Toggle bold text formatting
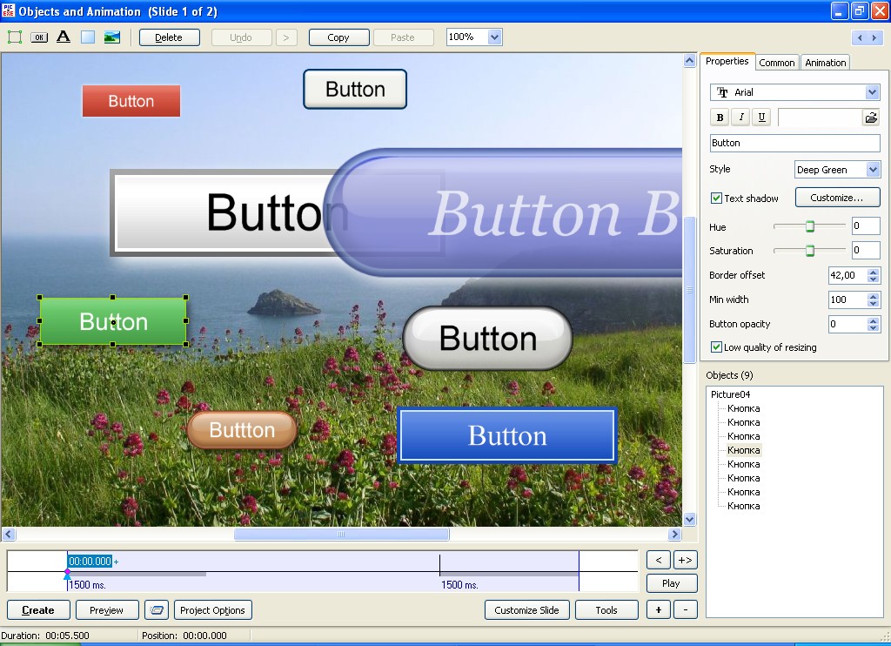891x646 pixels. pyautogui.click(x=720, y=118)
